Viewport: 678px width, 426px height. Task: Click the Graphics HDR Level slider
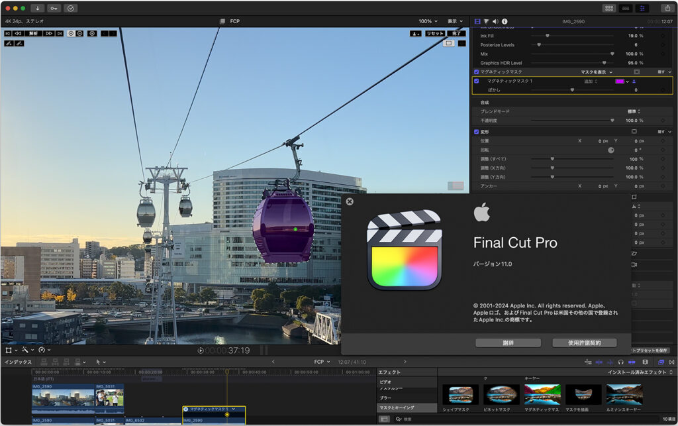(572, 63)
